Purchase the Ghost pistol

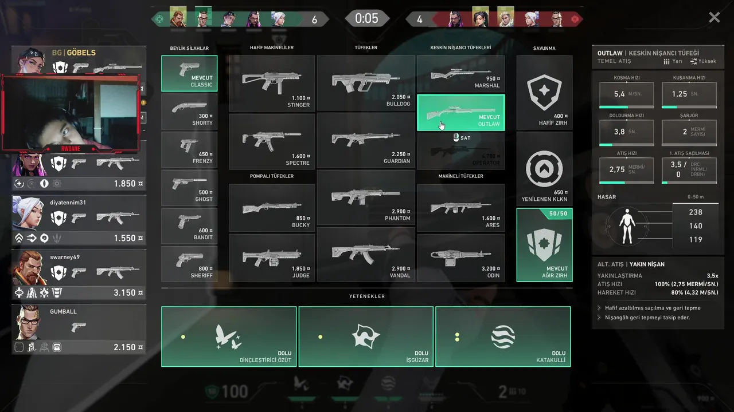pyautogui.click(x=189, y=188)
